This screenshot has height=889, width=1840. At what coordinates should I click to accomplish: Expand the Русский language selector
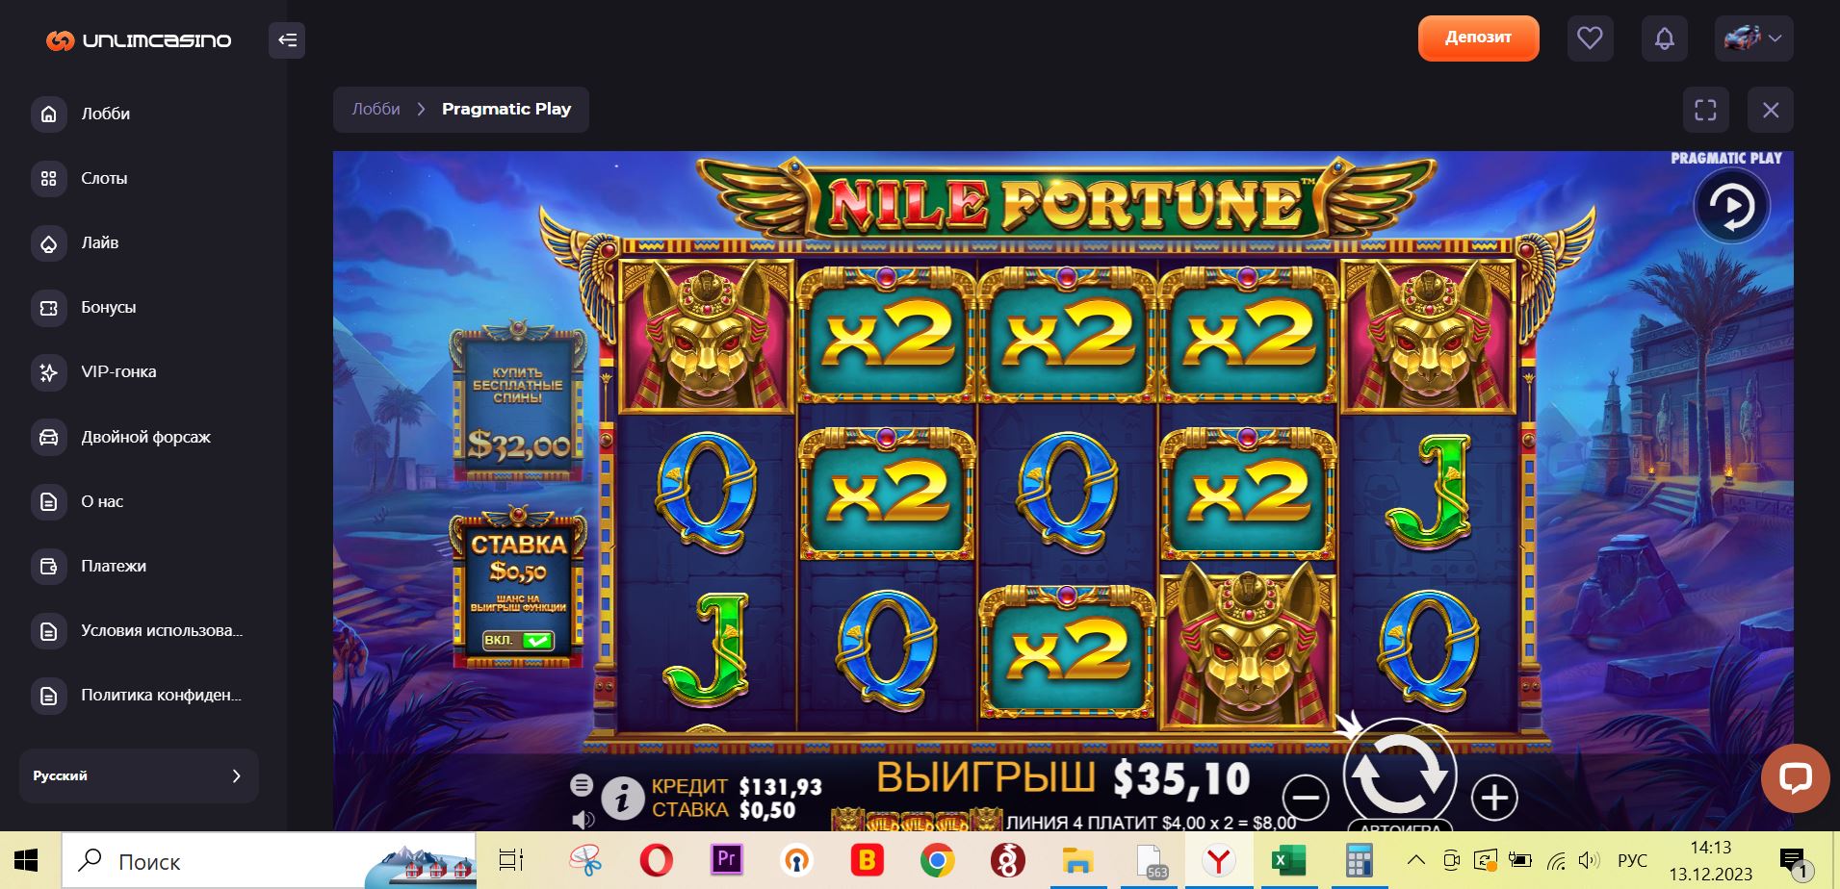(x=139, y=775)
